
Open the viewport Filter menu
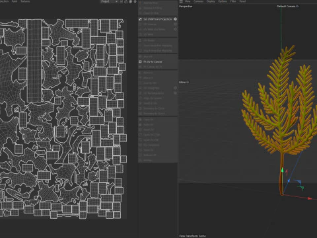(233, 1)
